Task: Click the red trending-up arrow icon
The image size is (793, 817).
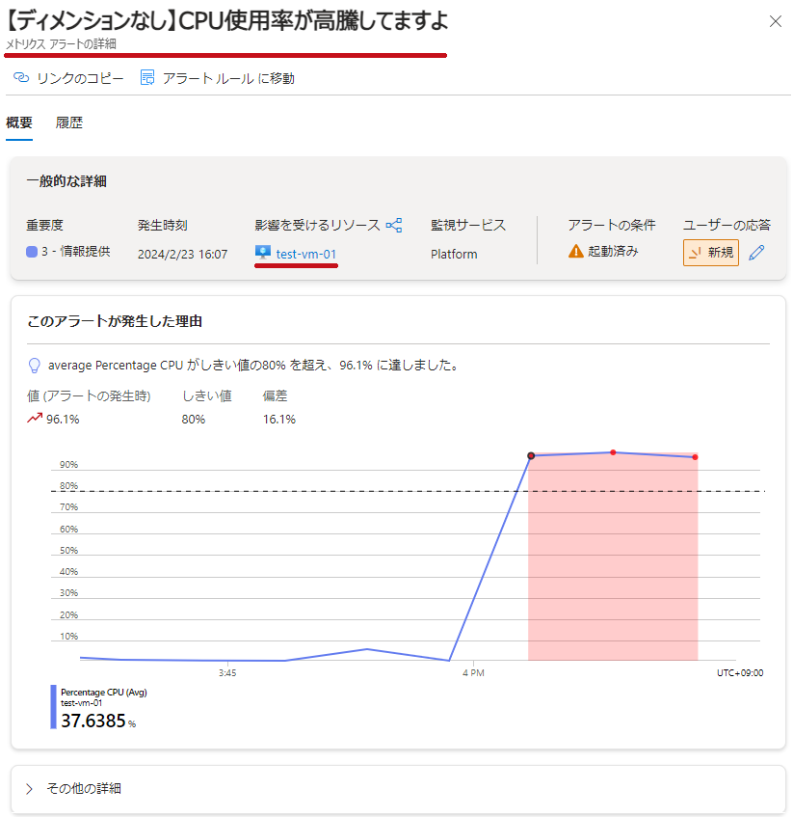Action: [35, 418]
